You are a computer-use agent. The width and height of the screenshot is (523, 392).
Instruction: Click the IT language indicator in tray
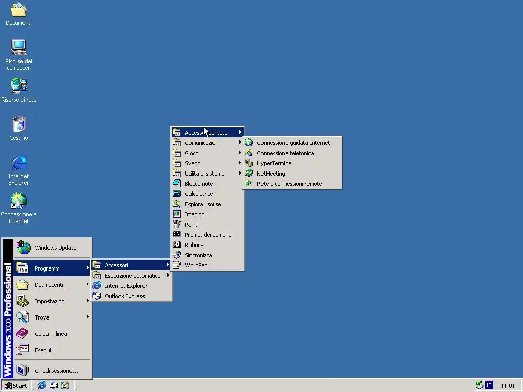(x=489, y=386)
